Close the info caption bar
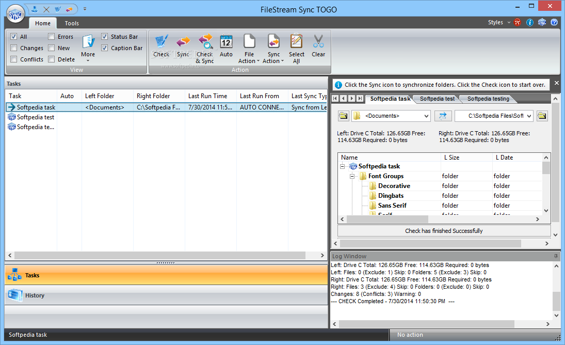The width and height of the screenshot is (565, 345). click(557, 83)
